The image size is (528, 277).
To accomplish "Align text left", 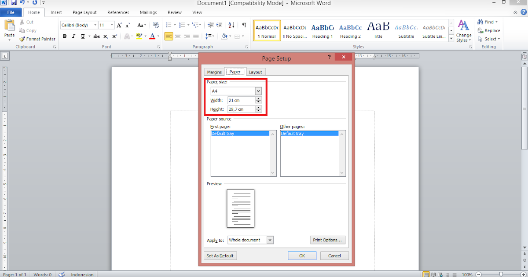I will (x=169, y=36).
